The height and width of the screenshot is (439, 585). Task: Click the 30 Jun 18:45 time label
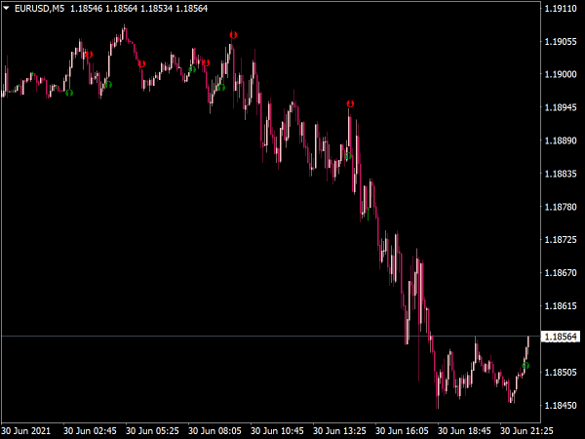pos(464,431)
